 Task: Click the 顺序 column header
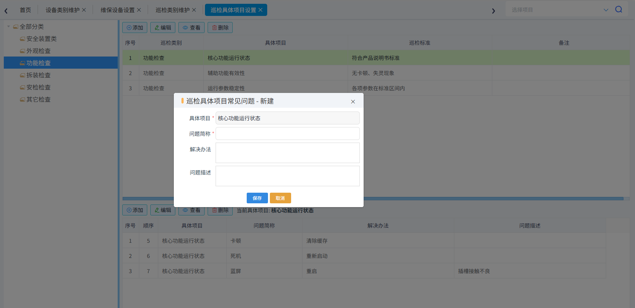(148, 226)
